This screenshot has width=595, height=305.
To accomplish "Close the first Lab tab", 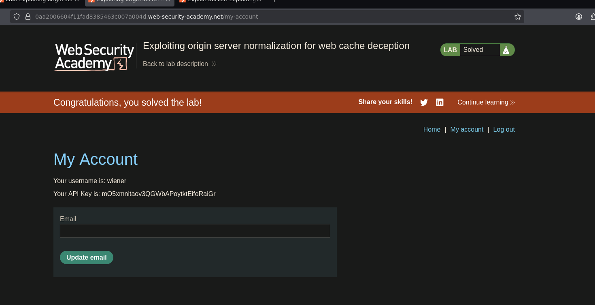I will click(77, 0).
